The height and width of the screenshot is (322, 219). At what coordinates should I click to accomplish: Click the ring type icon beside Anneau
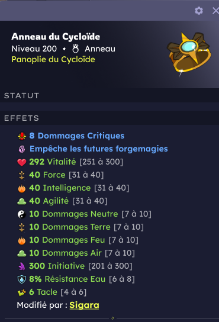75,49
